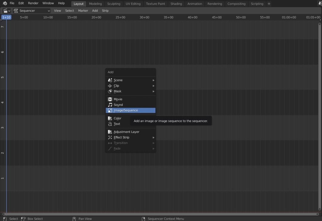Click the Scene icon in Add menu
The image size is (322, 221).
(110, 80)
